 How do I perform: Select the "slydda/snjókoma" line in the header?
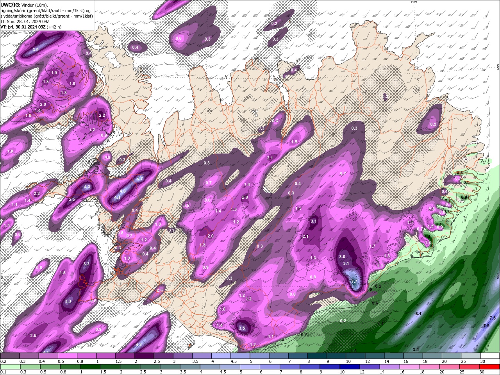coord(46,16)
